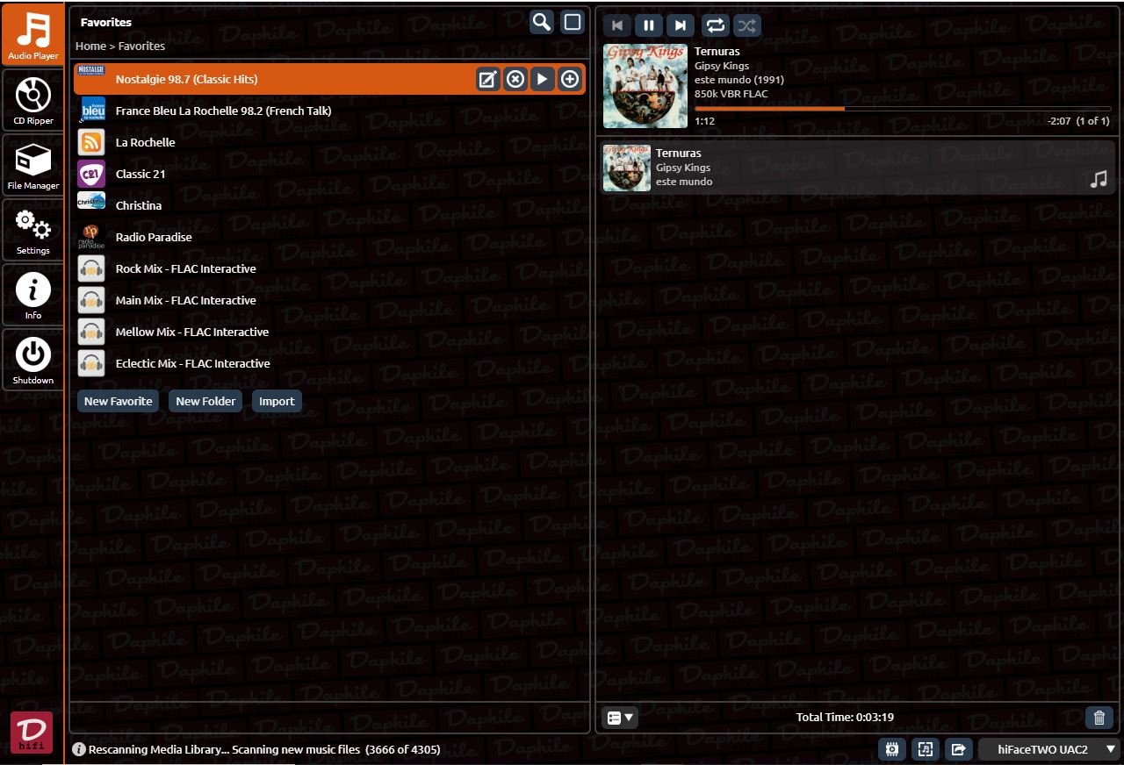Viewport: 1124px width, 765px height.
Task: Click the info icon beside rescanning status
Action: pyautogui.click(x=79, y=749)
